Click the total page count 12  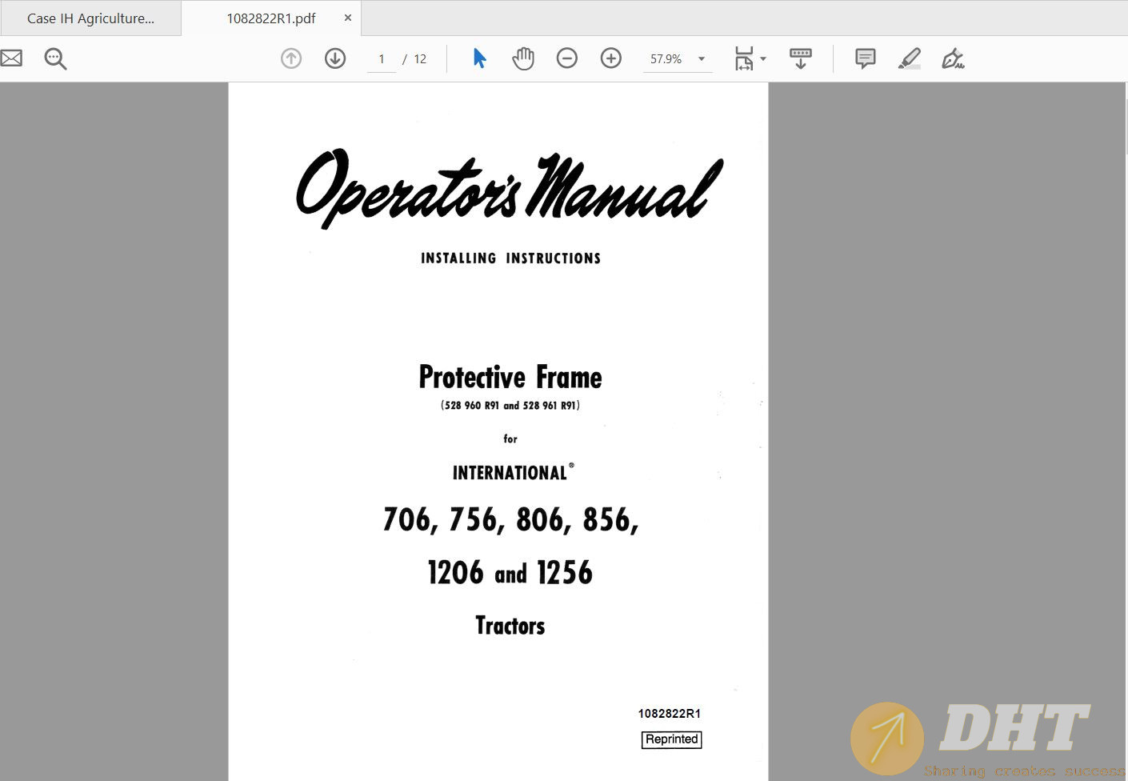coord(420,59)
